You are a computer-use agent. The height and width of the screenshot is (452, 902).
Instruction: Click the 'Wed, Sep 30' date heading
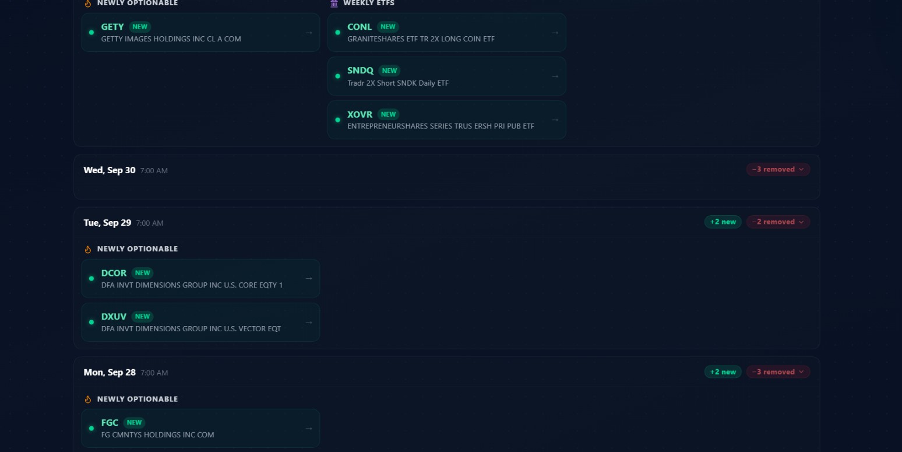[110, 170]
